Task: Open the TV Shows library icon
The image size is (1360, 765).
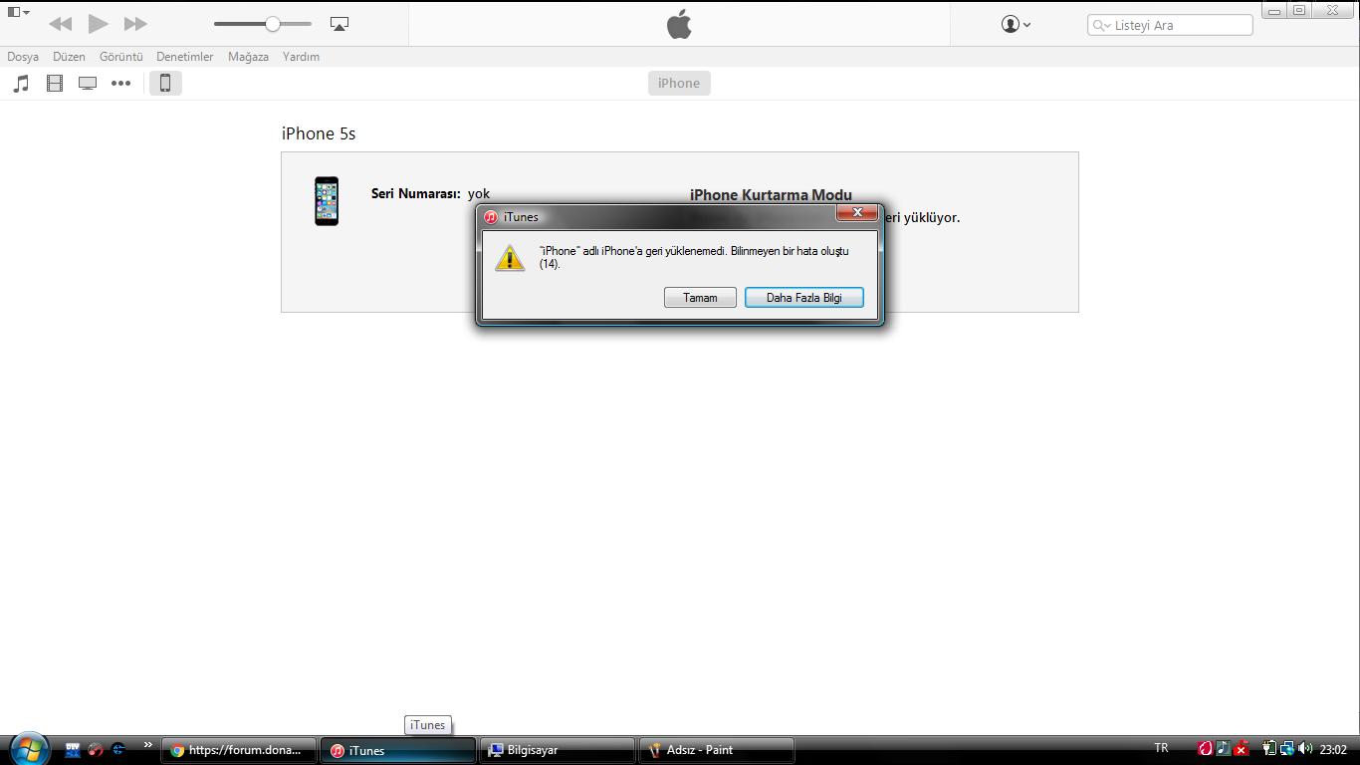Action: [88, 84]
